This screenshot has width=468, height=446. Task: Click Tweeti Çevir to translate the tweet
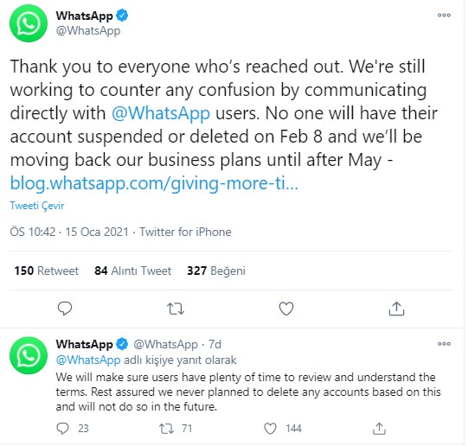coord(37,206)
